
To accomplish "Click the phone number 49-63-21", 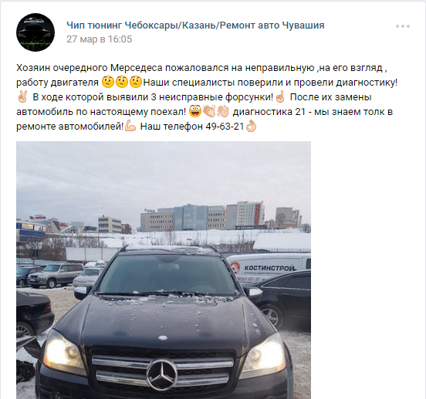I will coord(225,127).
